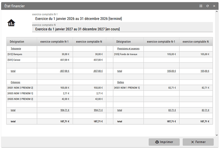Select the [105] Fonds de travaux label
Screen dimensions: 222x149
tap(125, 54)
